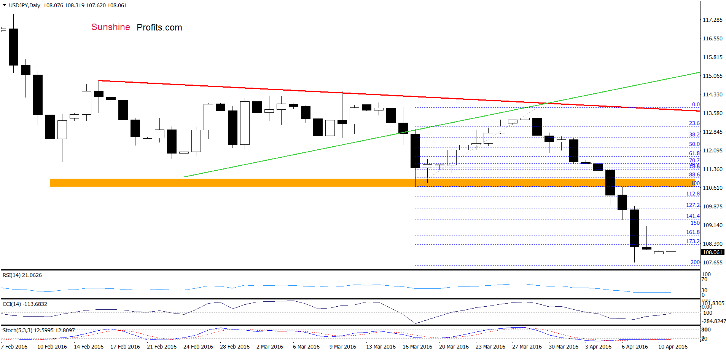
Task: Select the 38.2 Fibonacci level label
Action: tap(694, 134)
